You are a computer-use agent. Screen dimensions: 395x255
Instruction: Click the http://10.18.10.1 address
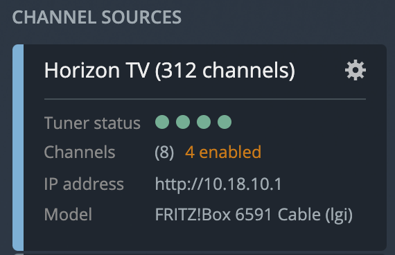click(x=218, y=184)
